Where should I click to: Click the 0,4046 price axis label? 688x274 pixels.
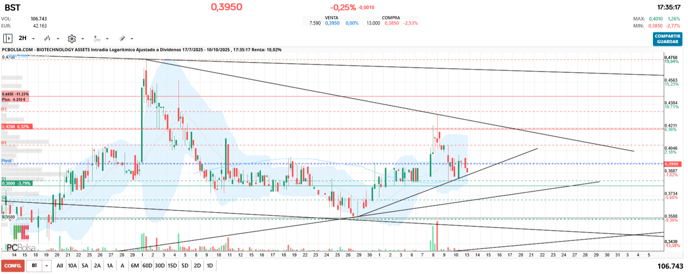[x=671, y=149]
